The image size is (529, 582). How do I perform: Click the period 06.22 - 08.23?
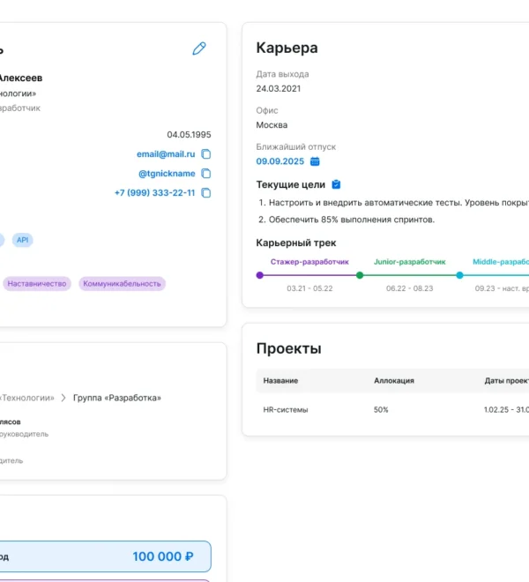tap(409, 288)
